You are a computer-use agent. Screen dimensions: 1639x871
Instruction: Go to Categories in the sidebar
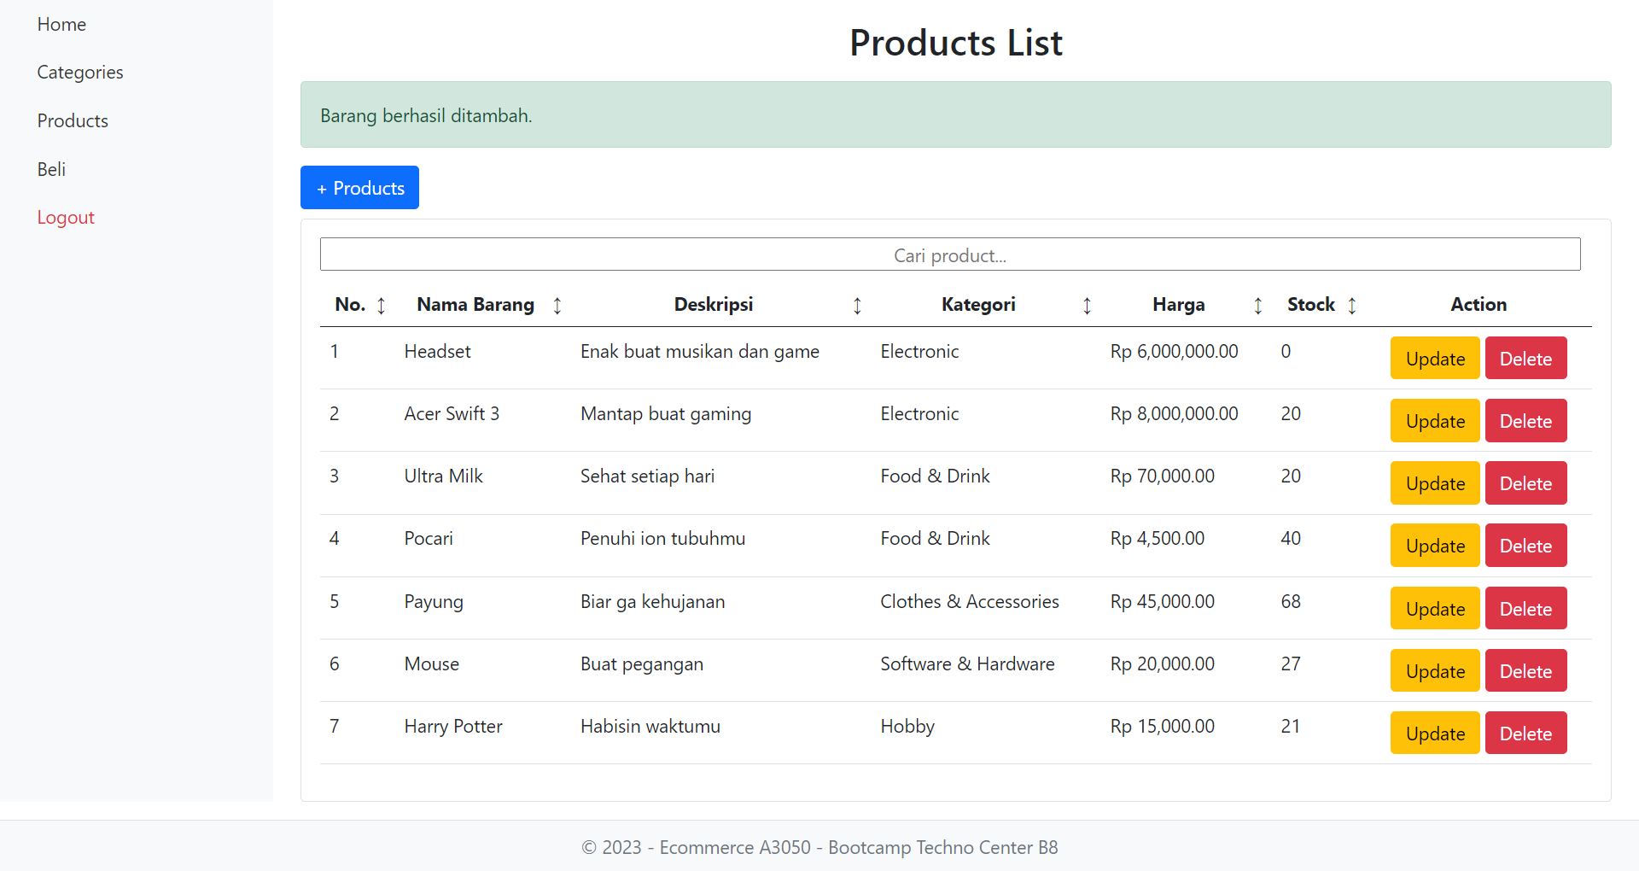(80, 73)
